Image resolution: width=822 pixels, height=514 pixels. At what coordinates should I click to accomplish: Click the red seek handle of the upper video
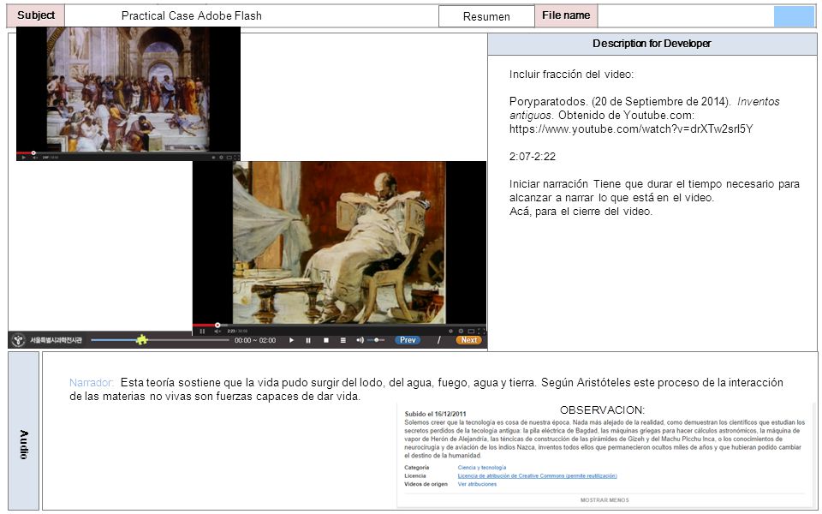coord(33,153)
